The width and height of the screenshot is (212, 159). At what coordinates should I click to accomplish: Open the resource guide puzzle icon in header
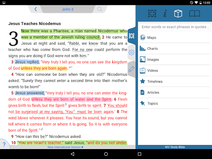pos(152,13)
